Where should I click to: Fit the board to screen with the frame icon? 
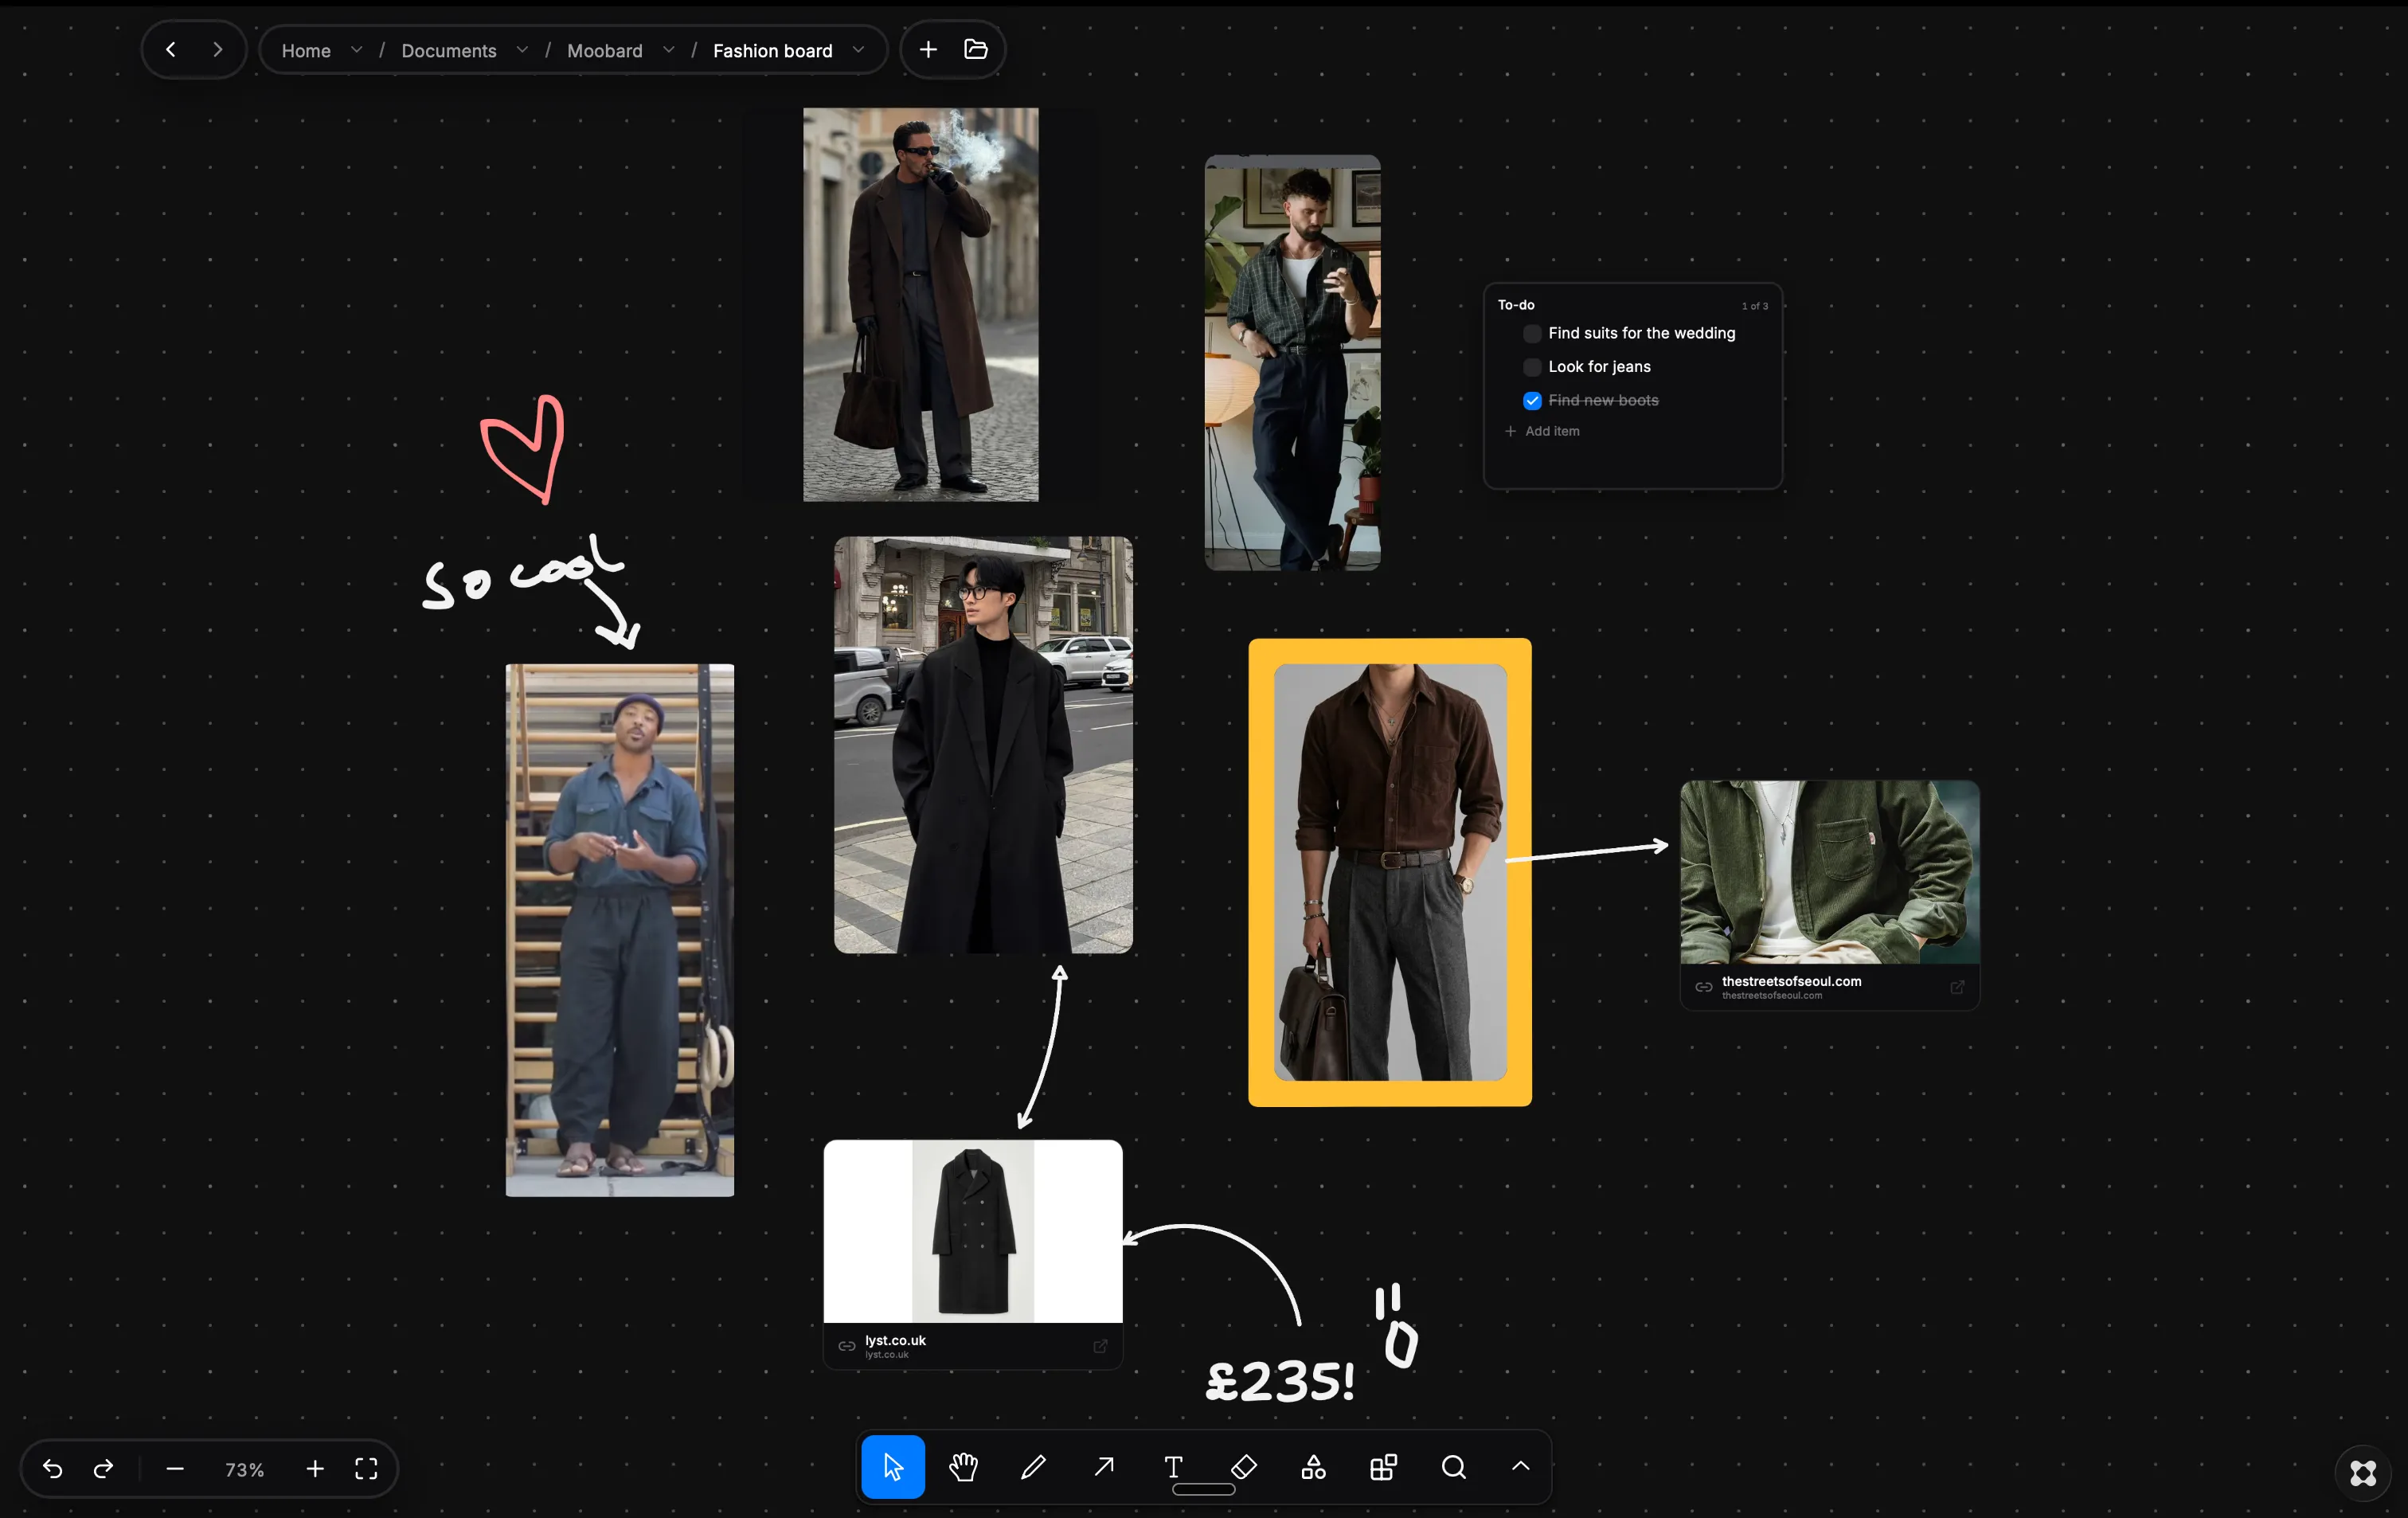(x=366, y=1468)
